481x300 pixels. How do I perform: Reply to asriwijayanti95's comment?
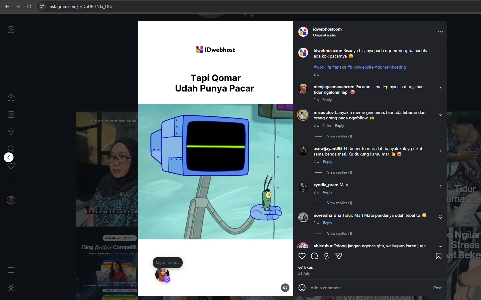coord(328,162)
